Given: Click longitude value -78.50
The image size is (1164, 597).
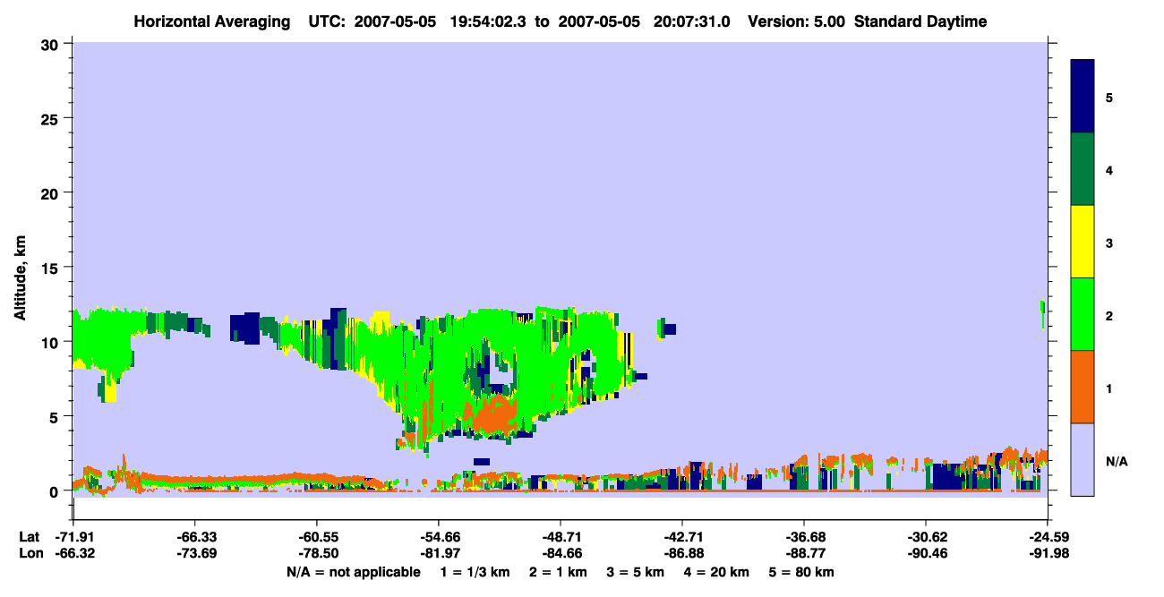Looking at the screenshot, I should (316, 554).
